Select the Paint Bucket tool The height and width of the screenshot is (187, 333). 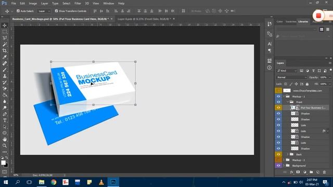point(5,95)
